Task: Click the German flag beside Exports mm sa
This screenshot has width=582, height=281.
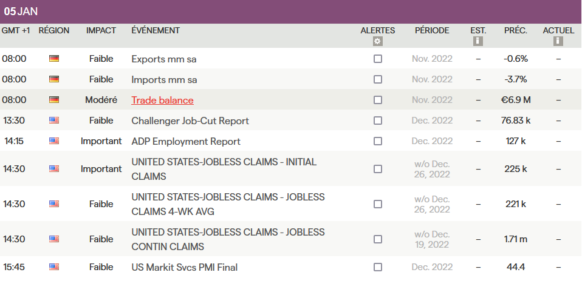Action: [54, 59]
